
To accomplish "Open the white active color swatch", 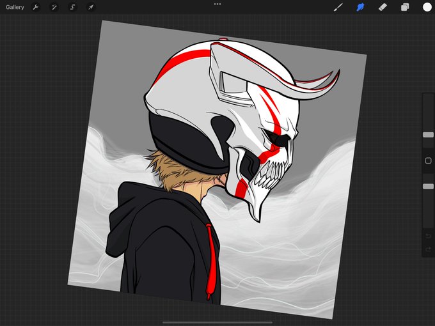I will click(x=427, y=7).
